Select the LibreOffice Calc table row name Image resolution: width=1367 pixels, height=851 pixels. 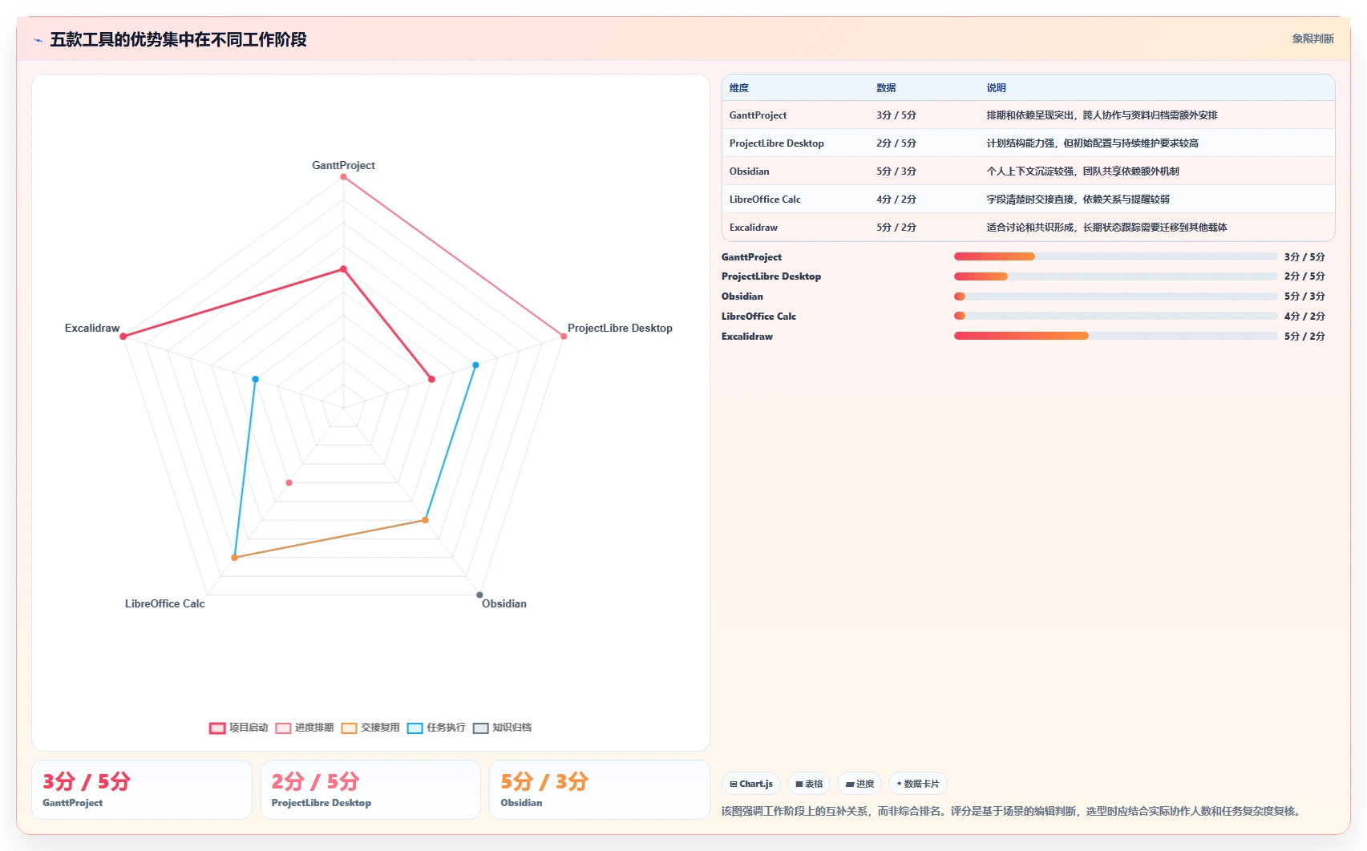pos(765,200)
